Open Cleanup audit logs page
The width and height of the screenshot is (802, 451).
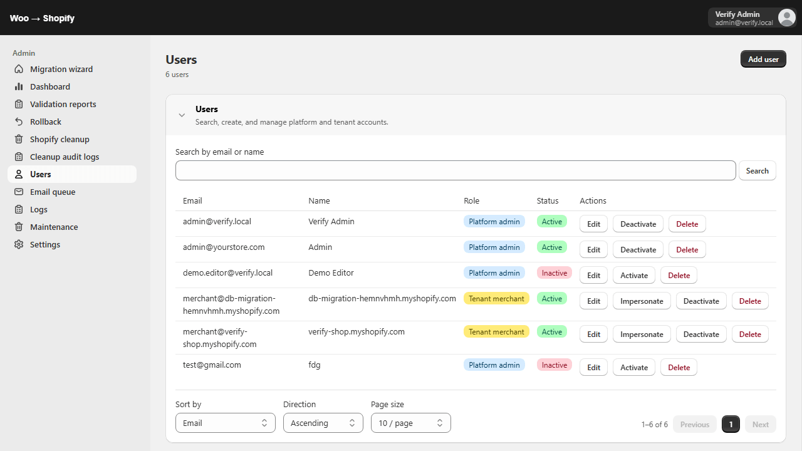(x=72, y=157)
